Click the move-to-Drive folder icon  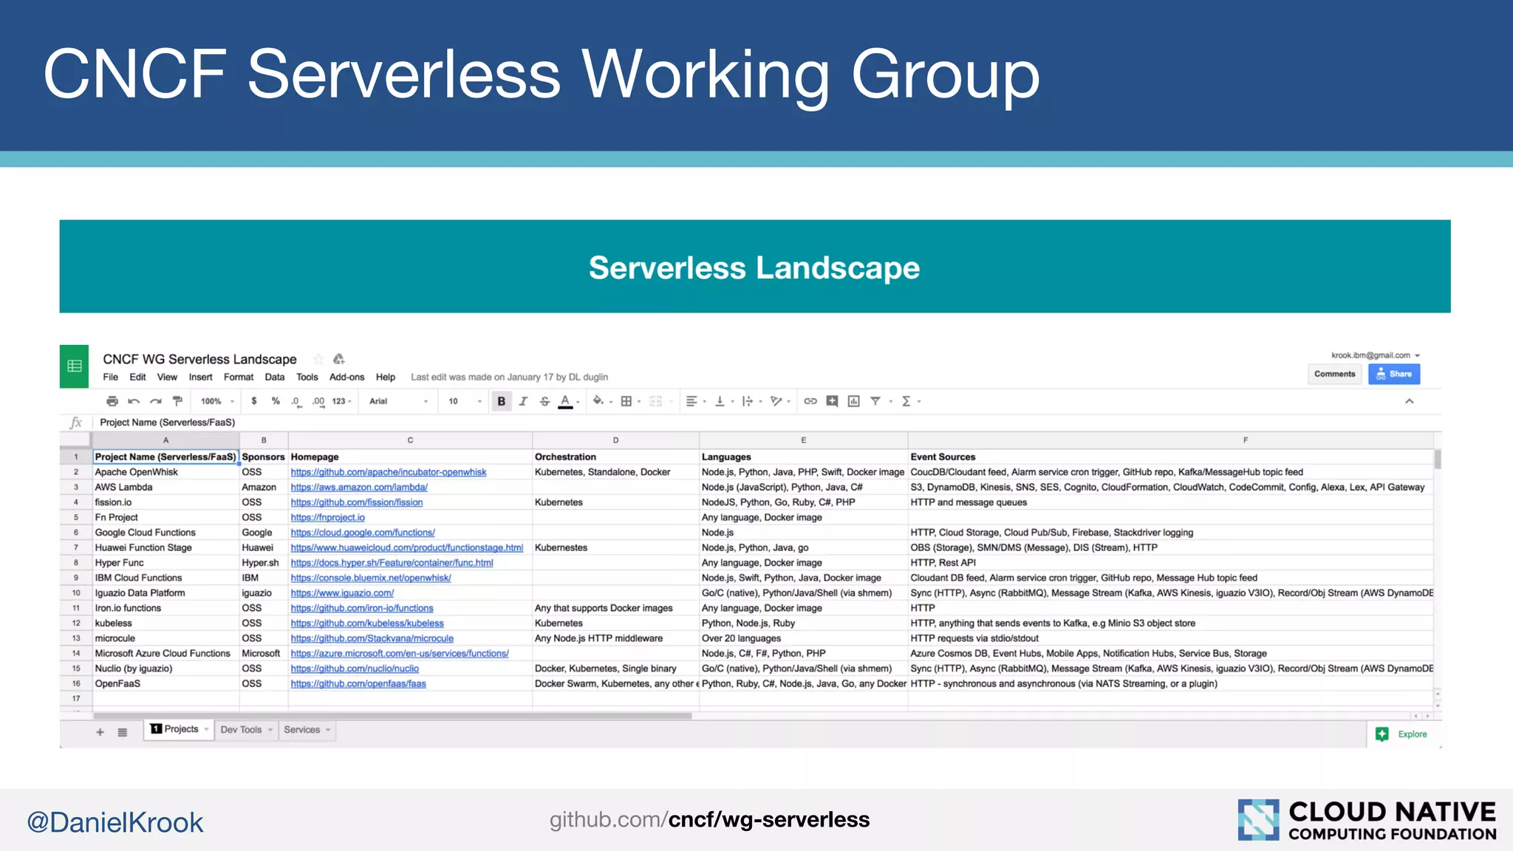[339, 359]
